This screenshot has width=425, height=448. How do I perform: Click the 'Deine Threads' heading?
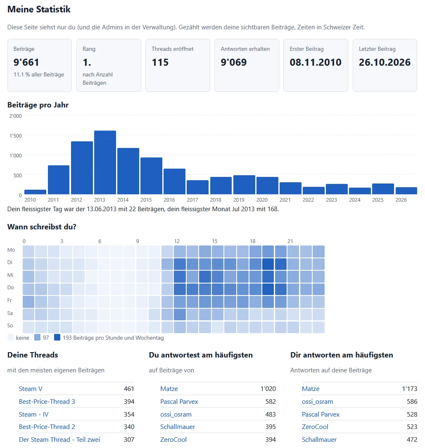coord(33,355)
